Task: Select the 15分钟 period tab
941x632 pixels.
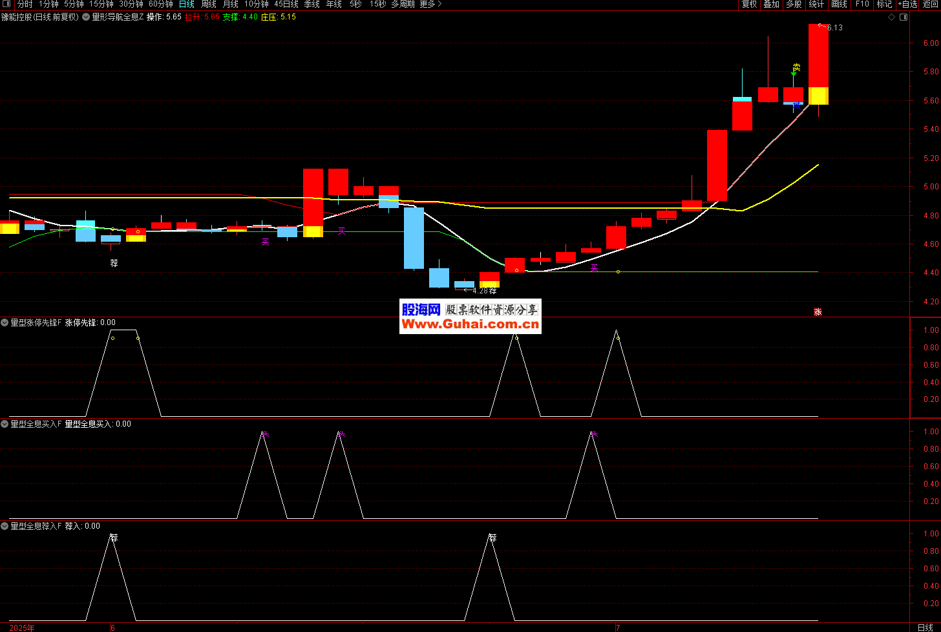Action: 101,5
